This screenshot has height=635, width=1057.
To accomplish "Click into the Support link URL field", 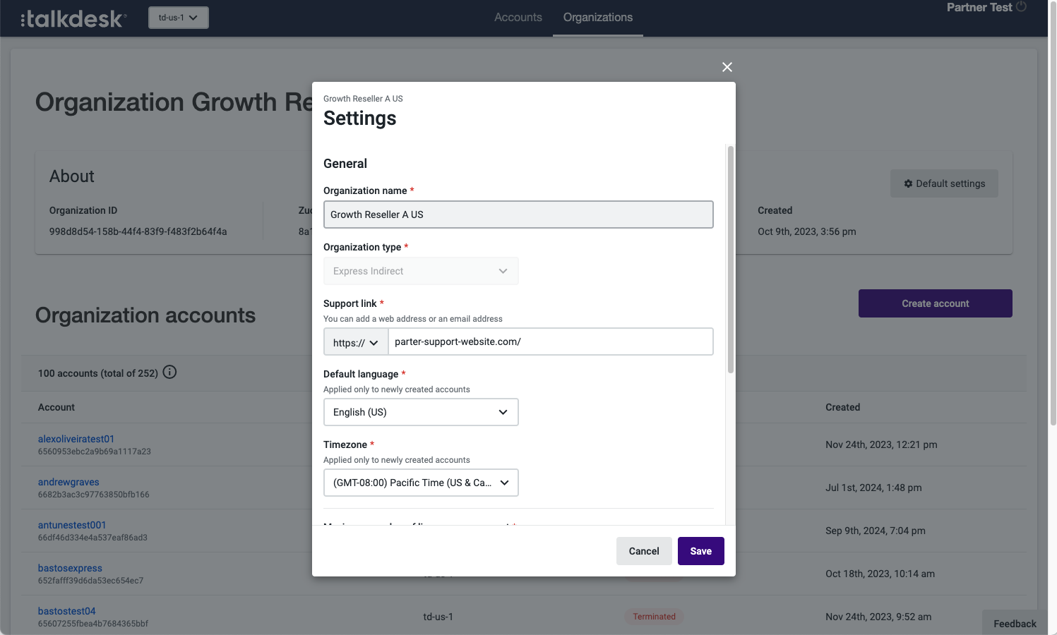I will (x=551, y=341).
